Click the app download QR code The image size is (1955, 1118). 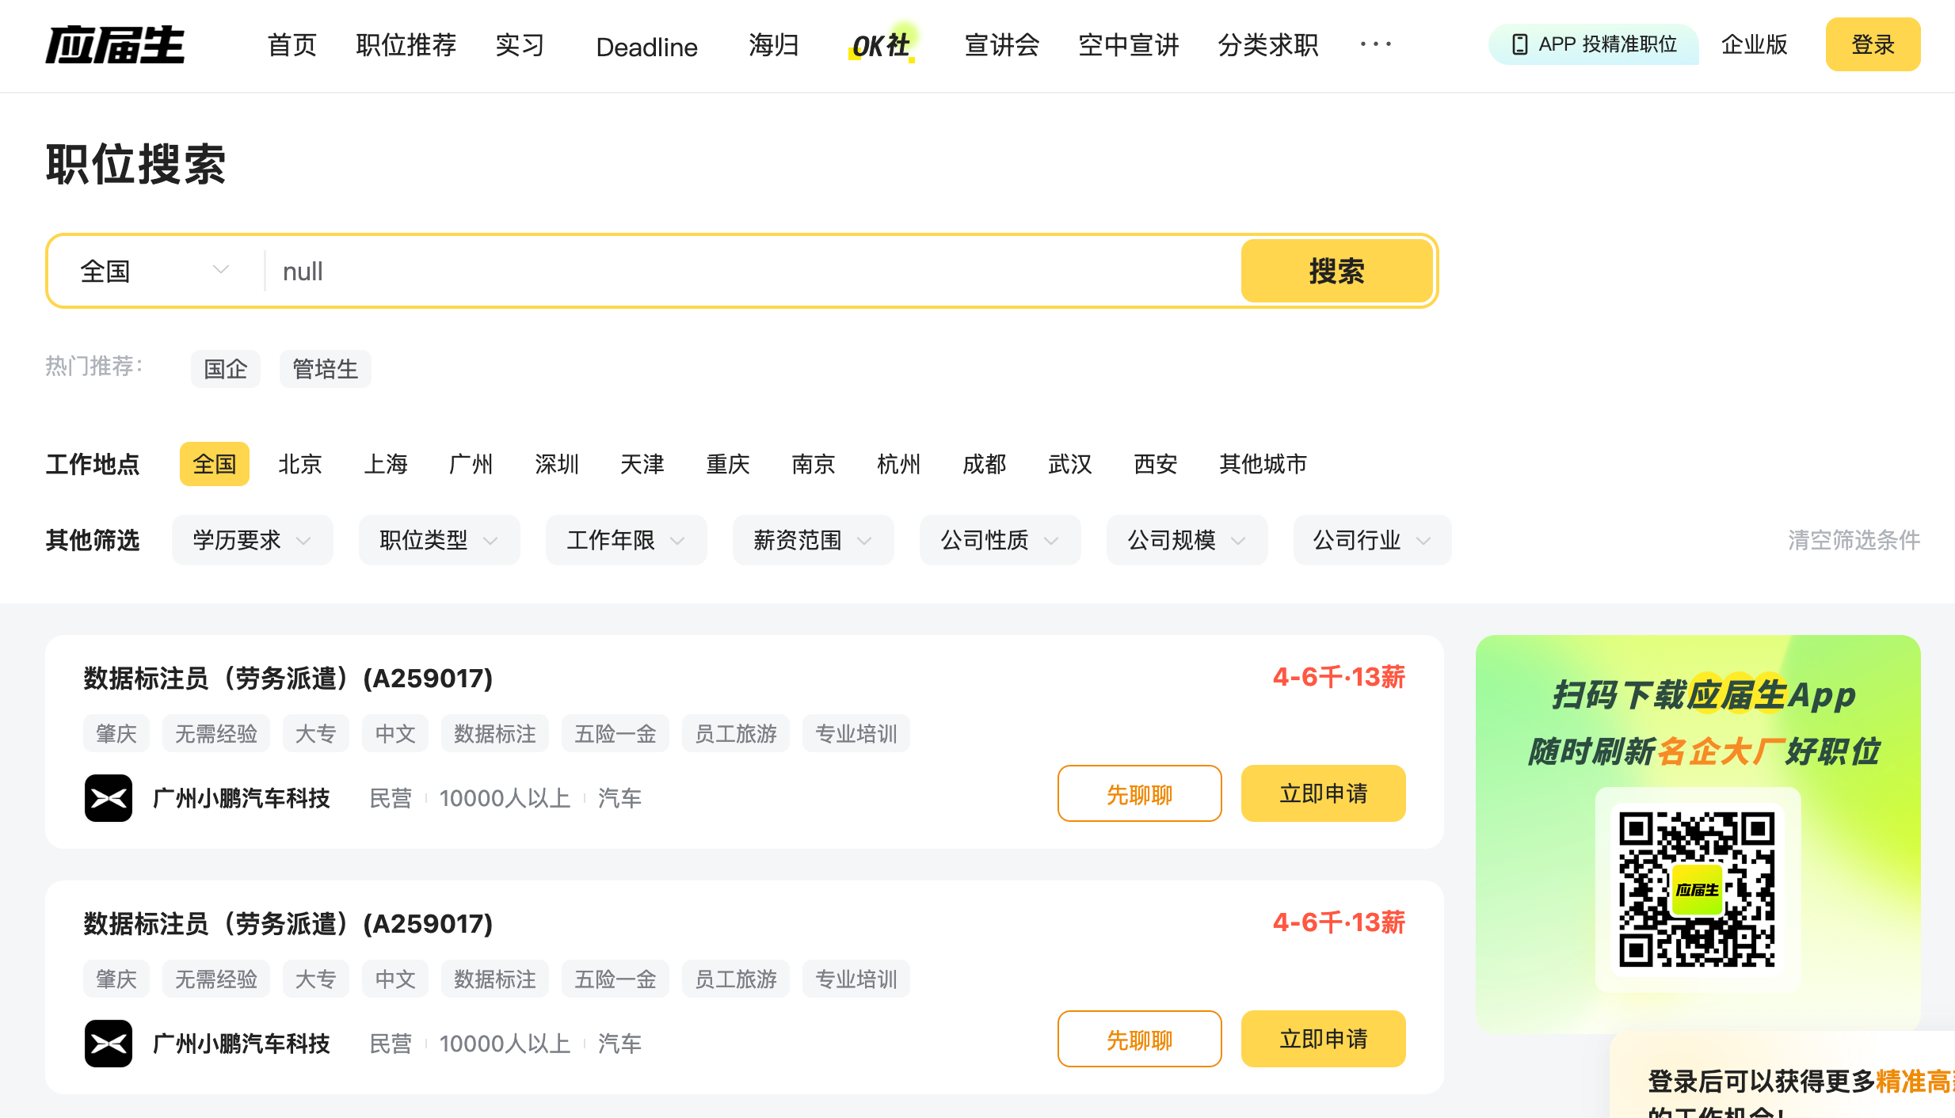pyautogui.click(x=1697, y=889)
